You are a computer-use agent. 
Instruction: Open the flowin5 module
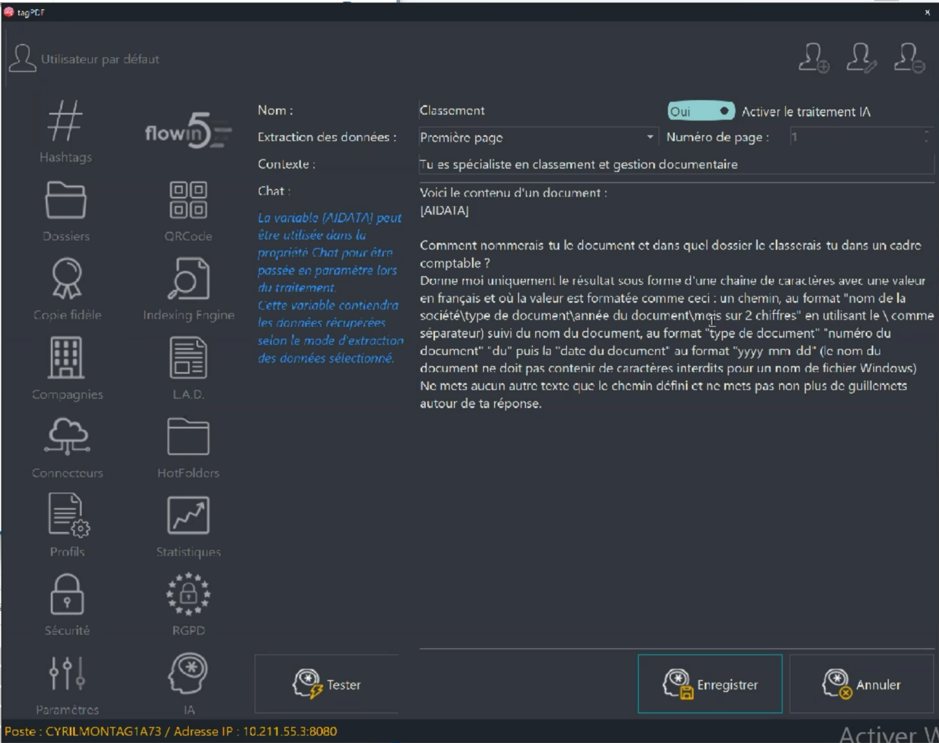(188, 130)
